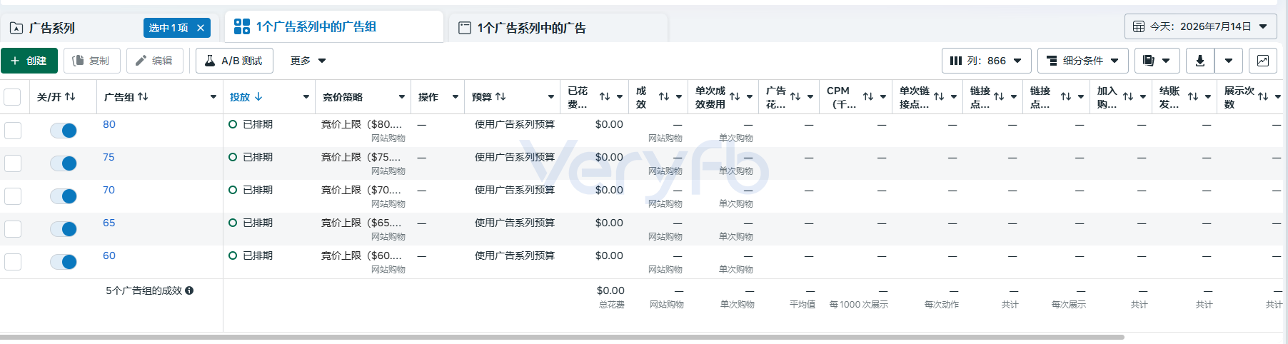Open 竞价策略 column header dropdown
This screenshot has width=1288, height=344.
pyautogui.click(x=402, y=96)
